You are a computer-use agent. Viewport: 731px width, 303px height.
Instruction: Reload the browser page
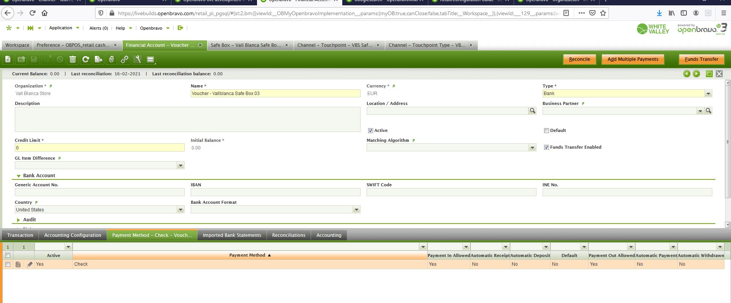tap(32, 13)
